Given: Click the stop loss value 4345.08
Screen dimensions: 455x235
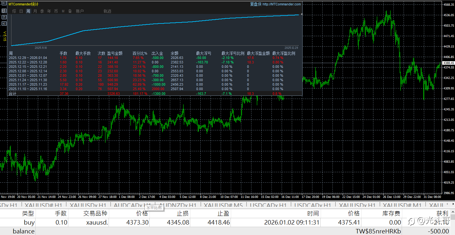Looking at the screenshot, I should pos(178,222).
